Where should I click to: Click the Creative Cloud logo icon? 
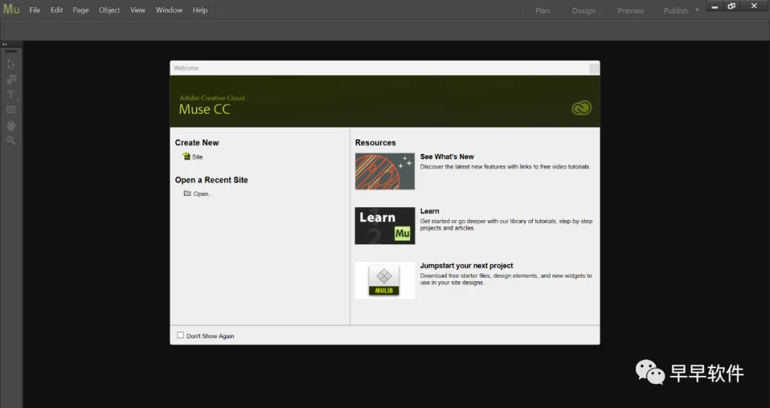point(582,108)
